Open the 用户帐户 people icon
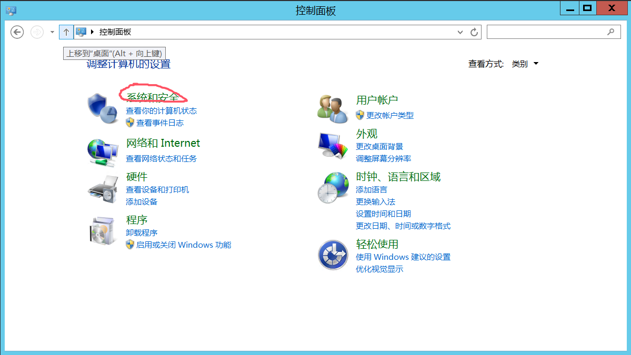This screenshot has width=631, height=355. (333, 108)
